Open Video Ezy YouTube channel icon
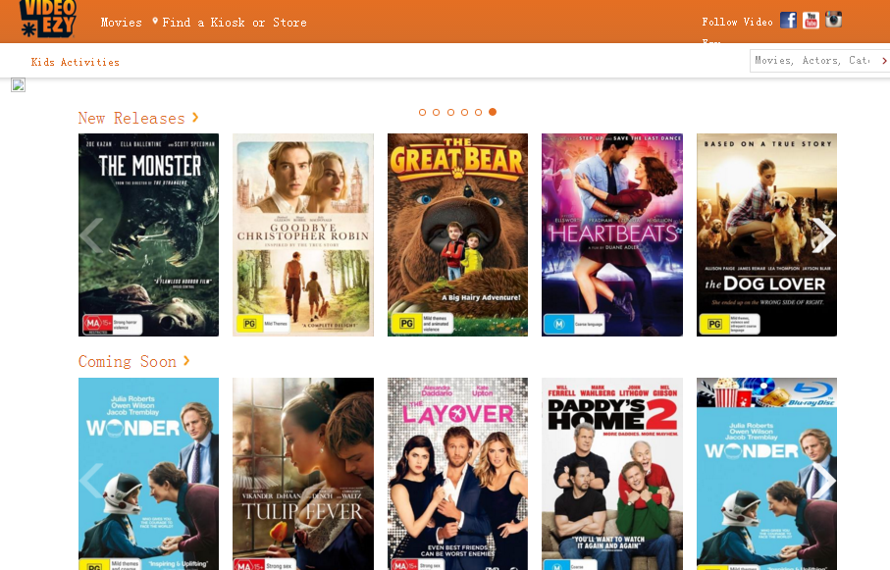The image size is (890, 570). [x=811, y=20]
